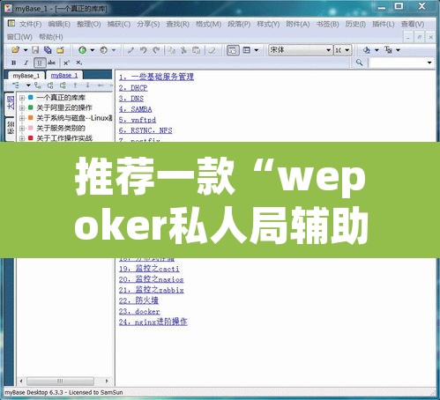The height and width of the screenshot is (400, 440).
Task: Open the 21、监控之zabbix link
Action: [152, 290]
